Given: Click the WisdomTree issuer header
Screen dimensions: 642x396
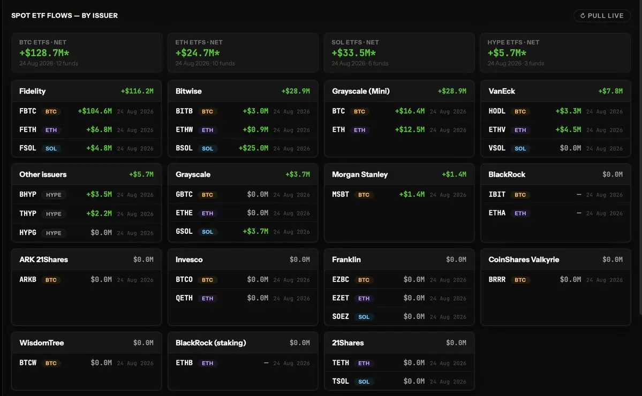Looking at the screenshot, I should click(87, 343).
